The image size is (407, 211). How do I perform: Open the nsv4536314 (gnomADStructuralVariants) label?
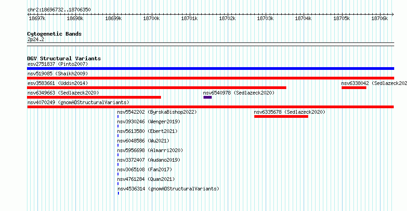coord(168,189)
